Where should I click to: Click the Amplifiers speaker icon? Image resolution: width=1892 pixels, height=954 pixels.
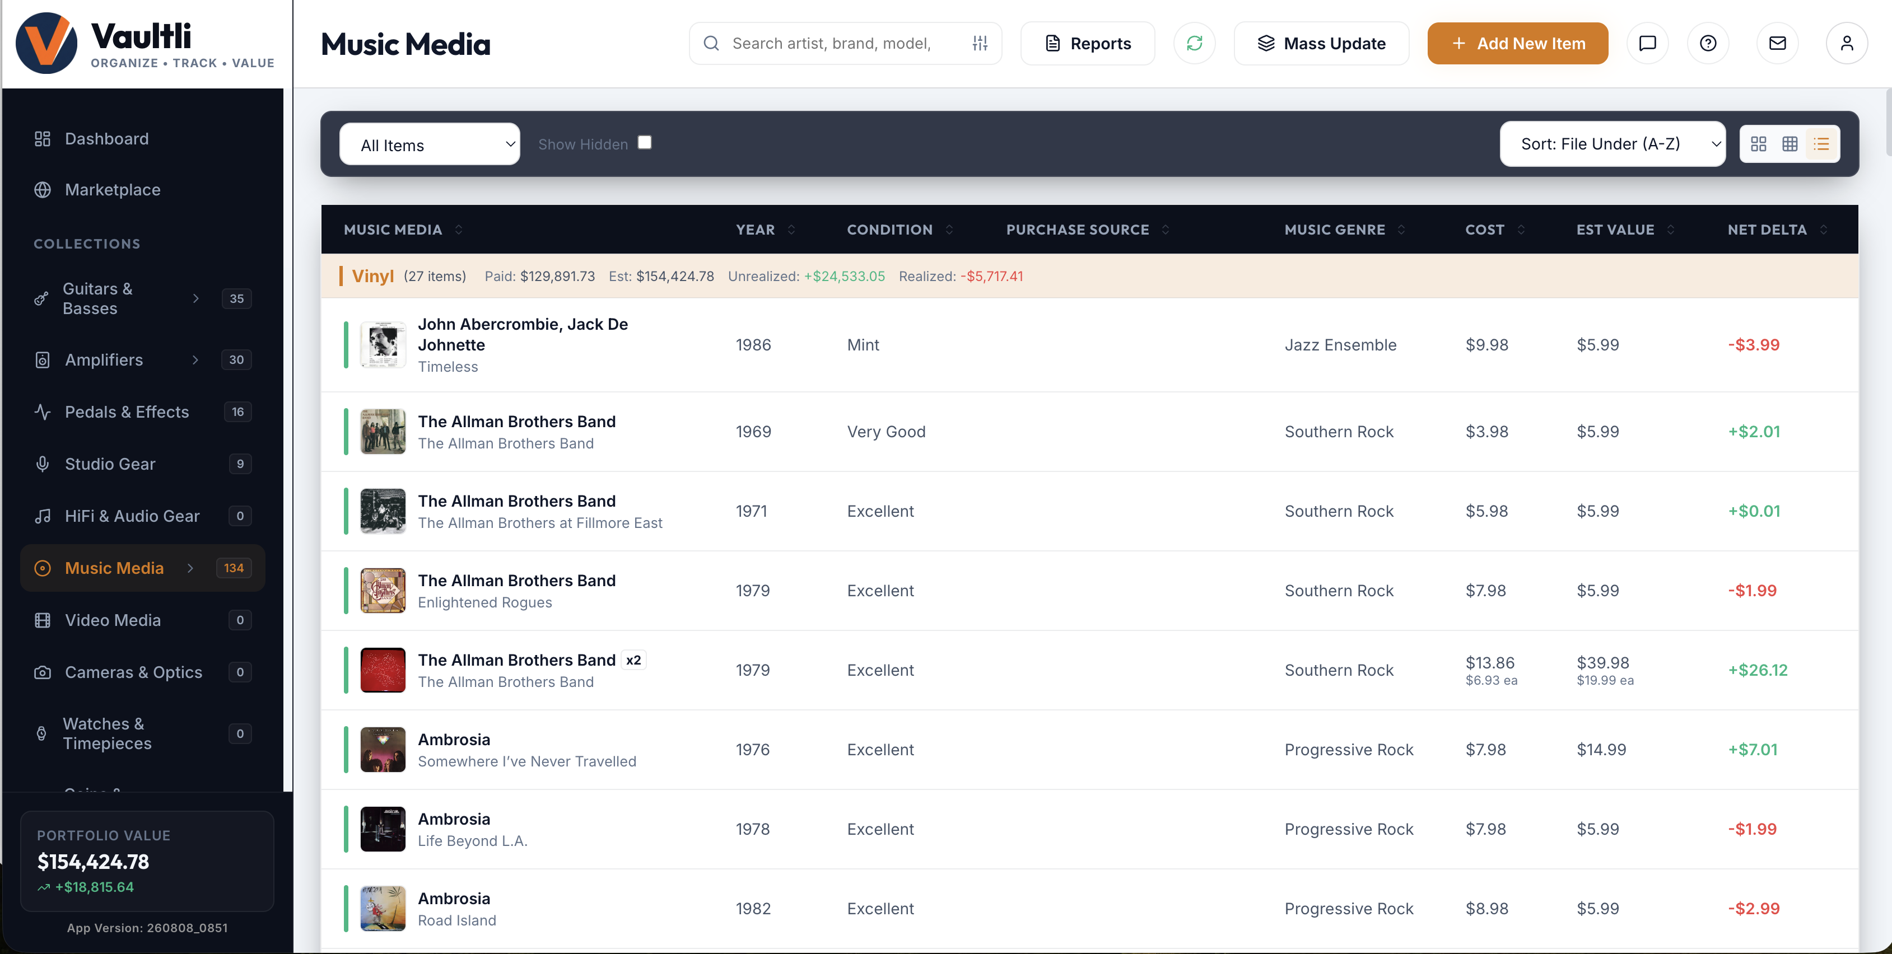tap(43, 360)
